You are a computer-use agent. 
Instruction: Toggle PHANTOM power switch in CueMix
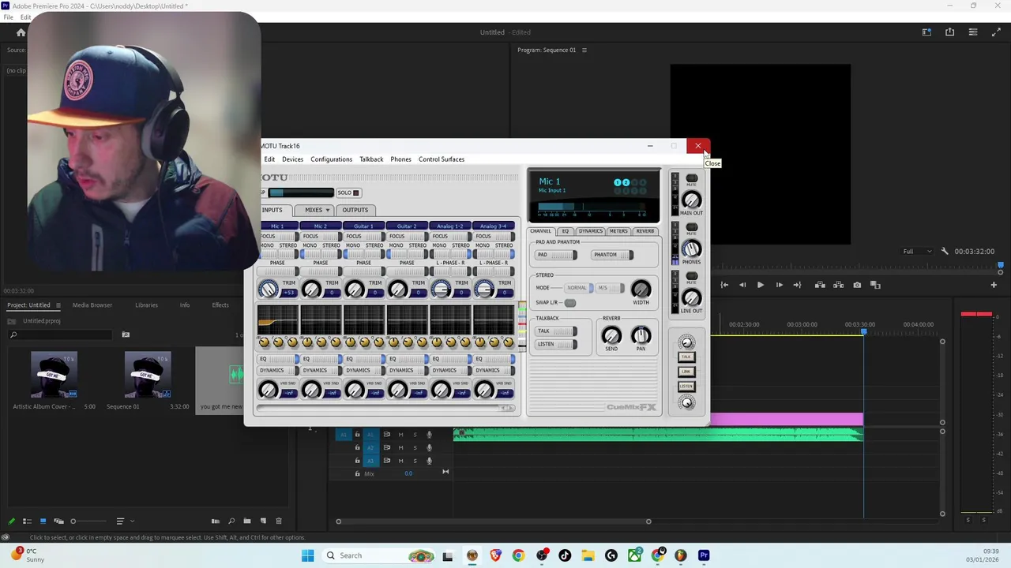coord(612,255)
